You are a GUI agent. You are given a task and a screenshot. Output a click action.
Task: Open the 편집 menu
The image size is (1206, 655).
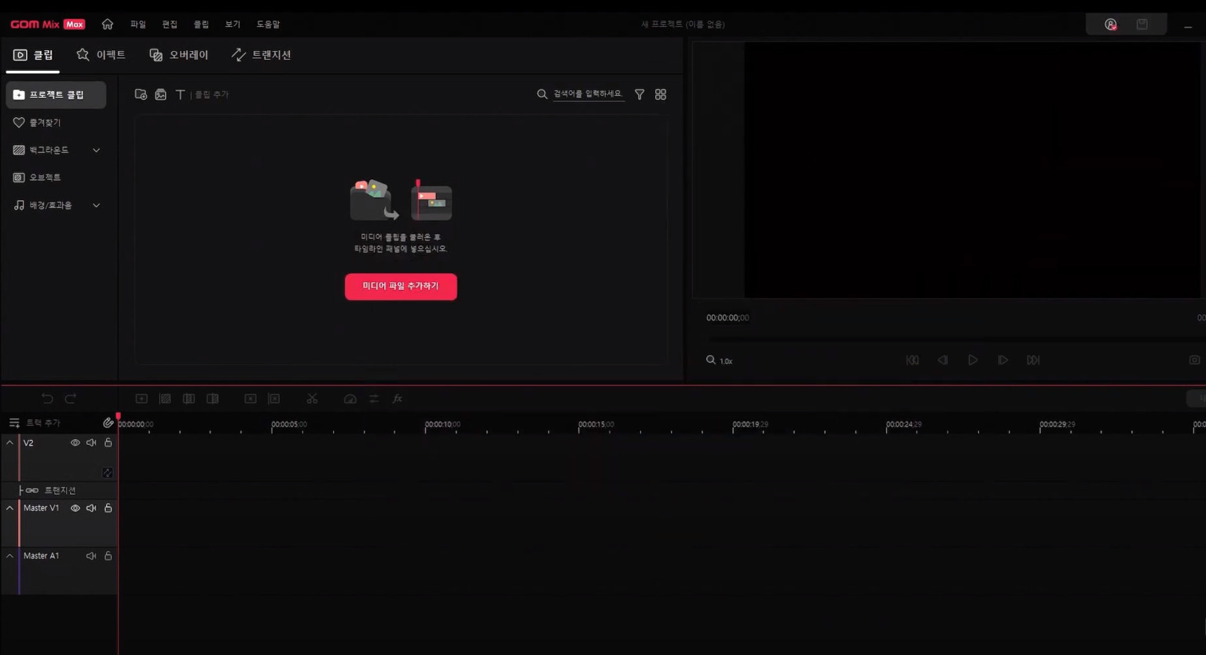point(170,24)
